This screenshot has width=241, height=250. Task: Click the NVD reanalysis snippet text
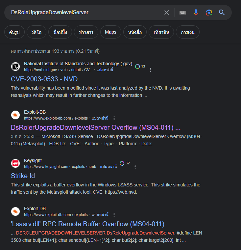[x=100, y=92]
